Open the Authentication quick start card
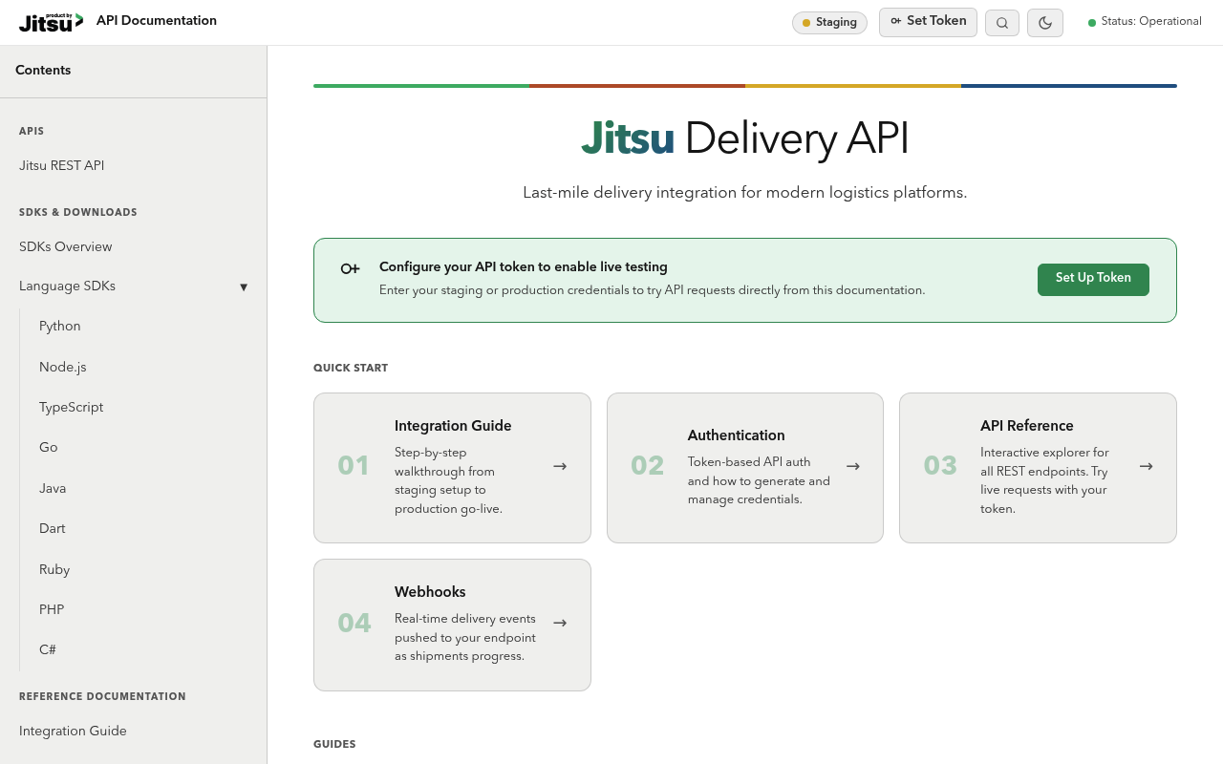The image size is (1223, 764). coord(745,468)
